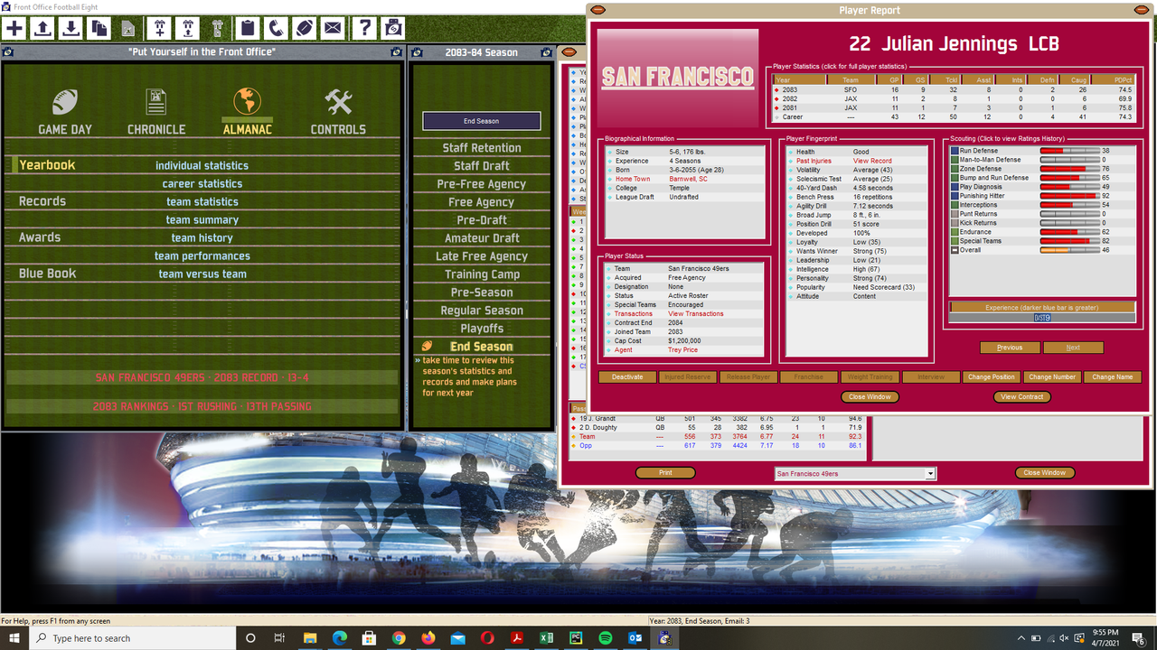Select Amateur Draft in the season stages list
This screenshot has height=650, width=1157.
482,238
